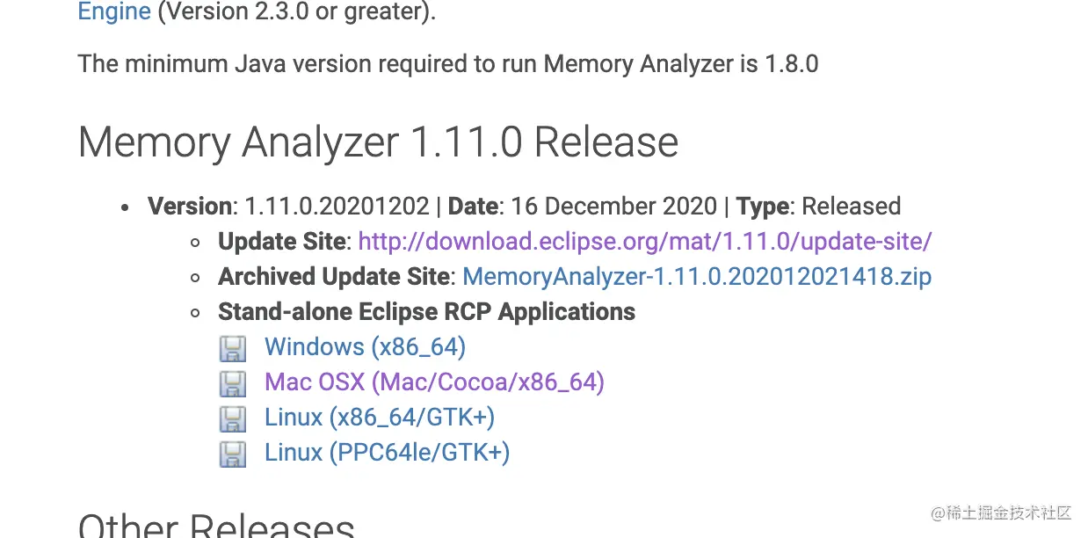This screenshot has height=538, width=1088.
Task: Click the disk icon beside Windows (x86_64)
Action: point(232,348)
